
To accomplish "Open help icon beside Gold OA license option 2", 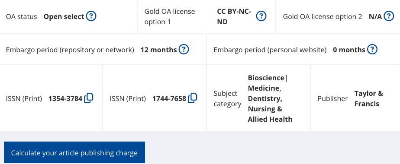I will 389,16.
